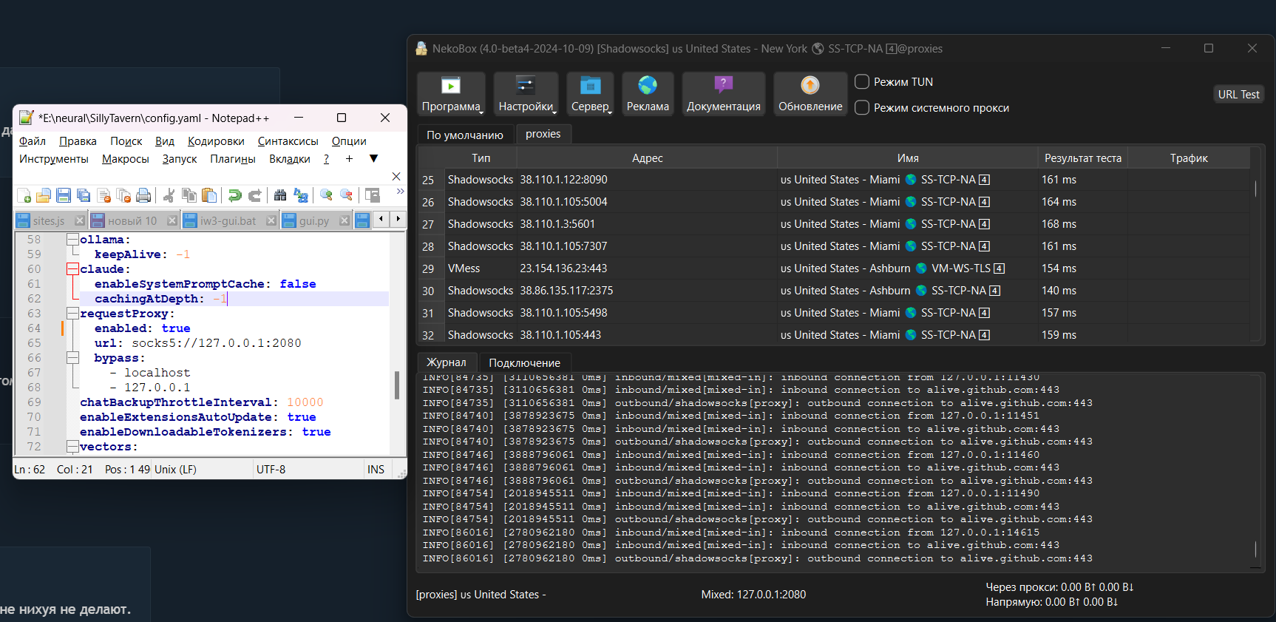Open a file using the Notepad++ folder icon
The width and height of the screenshot is (1276, 622).
[44, 195]
